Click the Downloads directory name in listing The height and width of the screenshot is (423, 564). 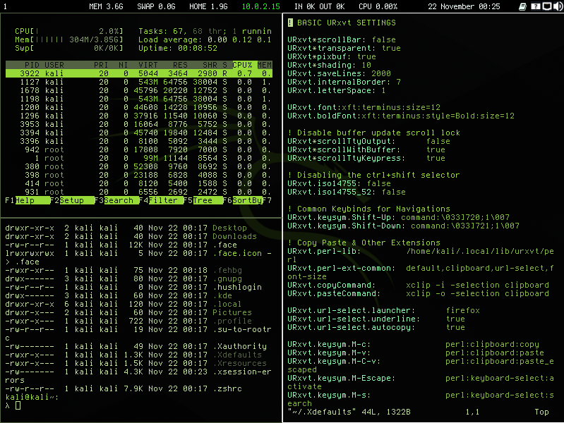[234, 236]
